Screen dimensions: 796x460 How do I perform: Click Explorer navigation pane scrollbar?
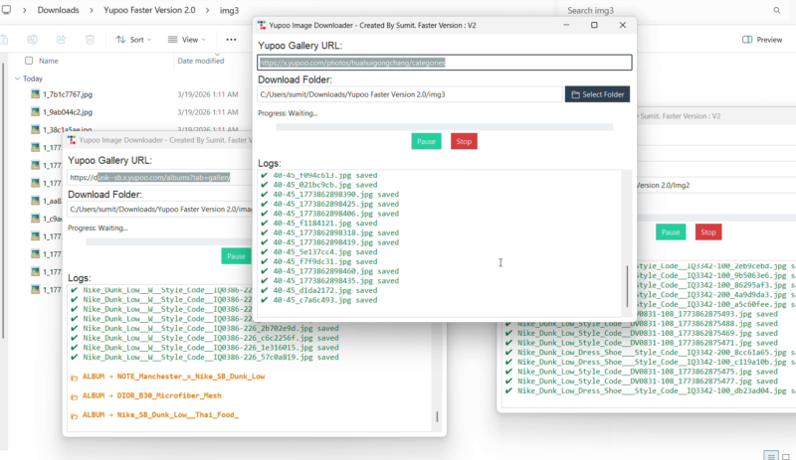[x=3, y=201]
